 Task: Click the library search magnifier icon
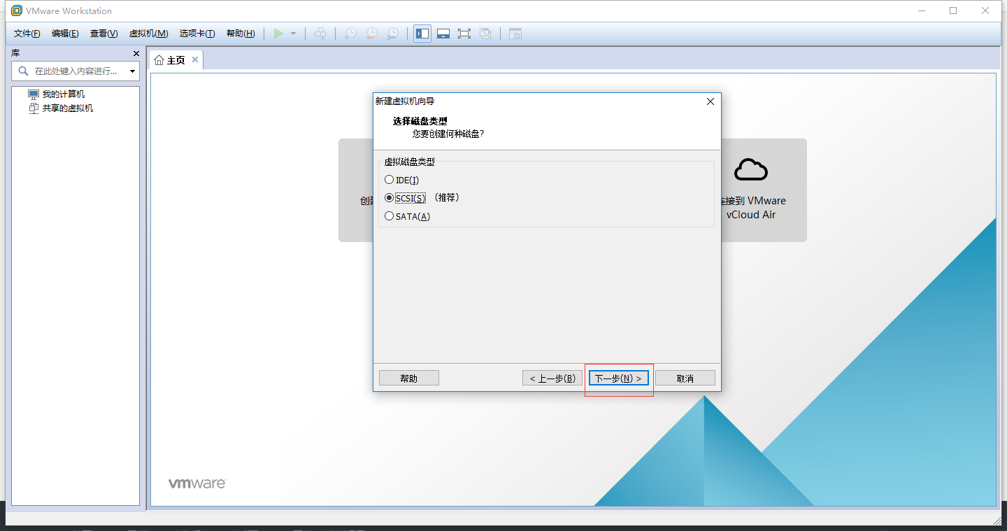23,71
